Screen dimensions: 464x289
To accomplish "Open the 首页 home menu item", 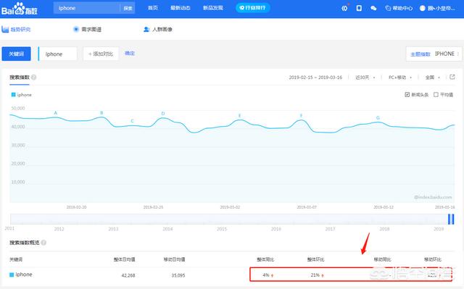I will (x=153, y=8).
